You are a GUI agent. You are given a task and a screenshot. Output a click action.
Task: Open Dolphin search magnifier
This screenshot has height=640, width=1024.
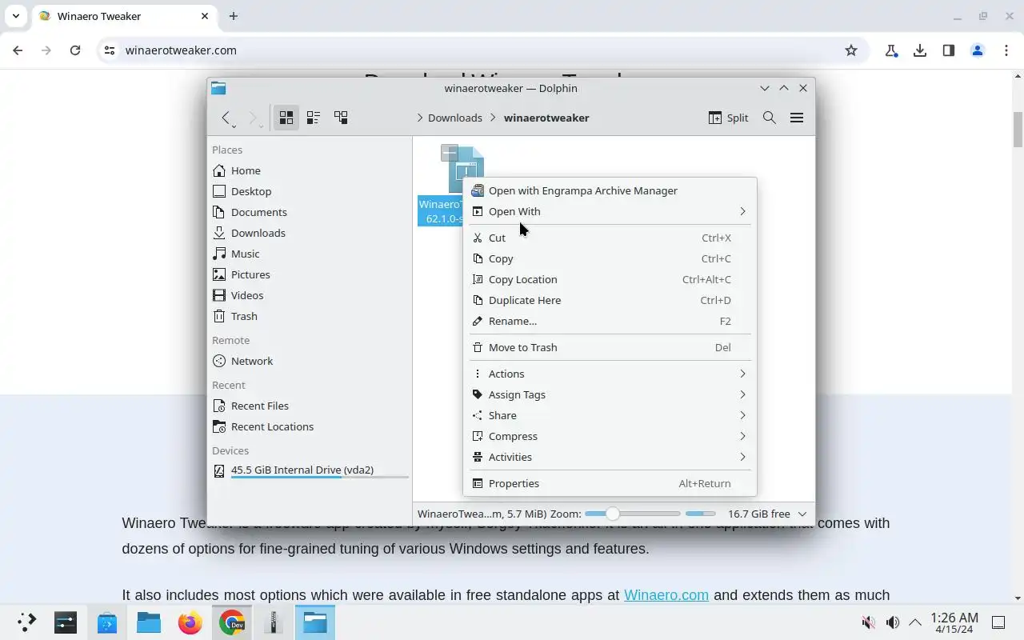coord(770,118)
